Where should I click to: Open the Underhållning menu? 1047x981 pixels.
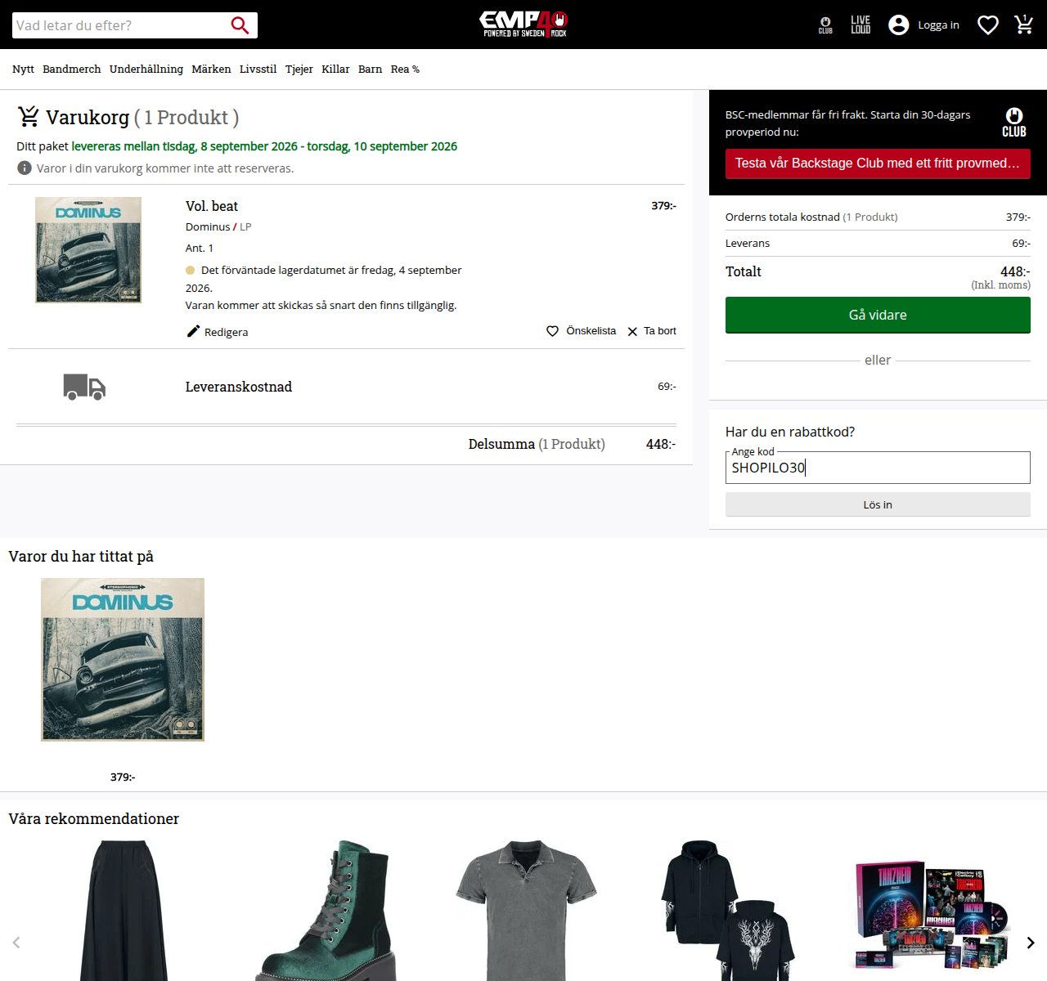point(146,69)
